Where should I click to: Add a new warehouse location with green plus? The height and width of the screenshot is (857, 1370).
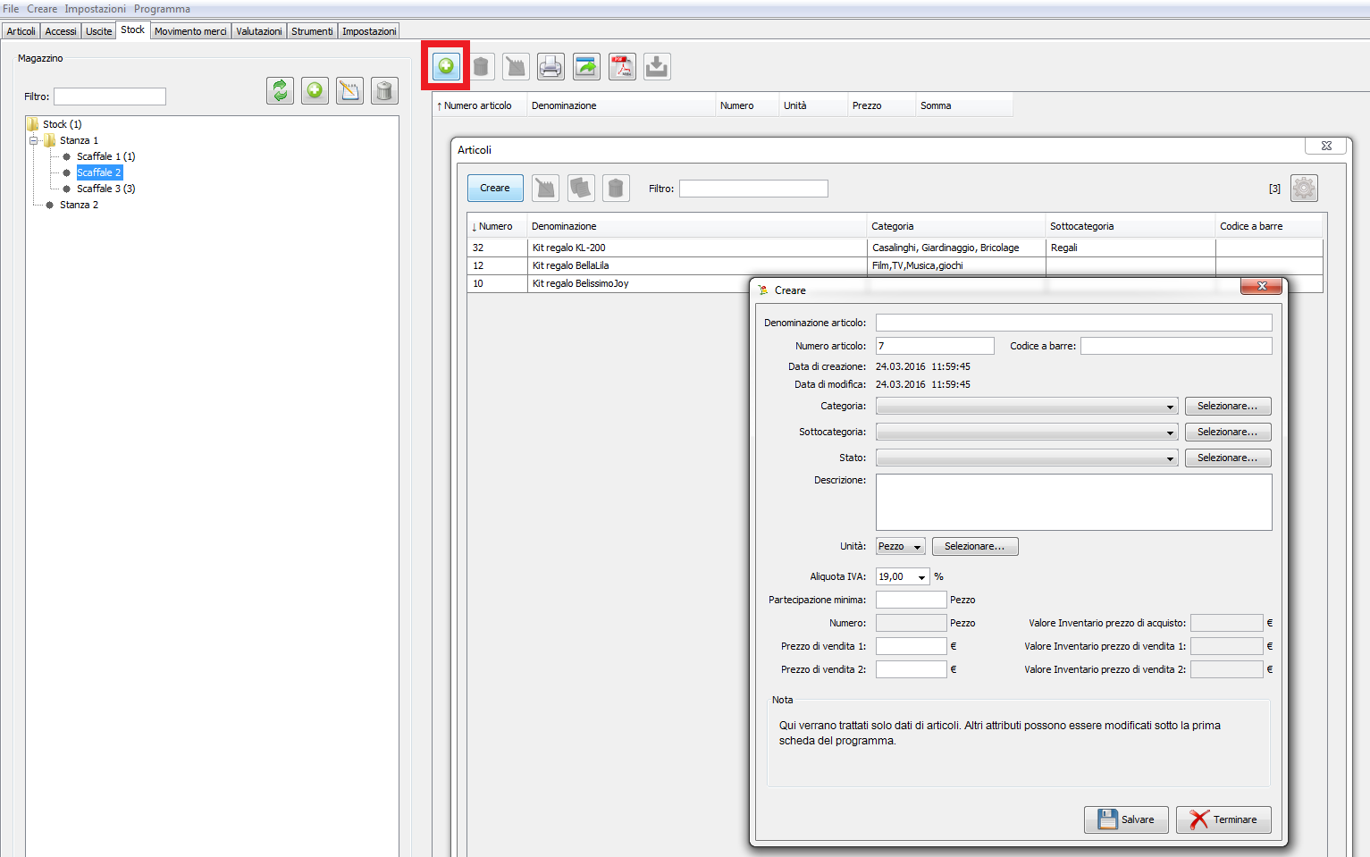(315, 90)
